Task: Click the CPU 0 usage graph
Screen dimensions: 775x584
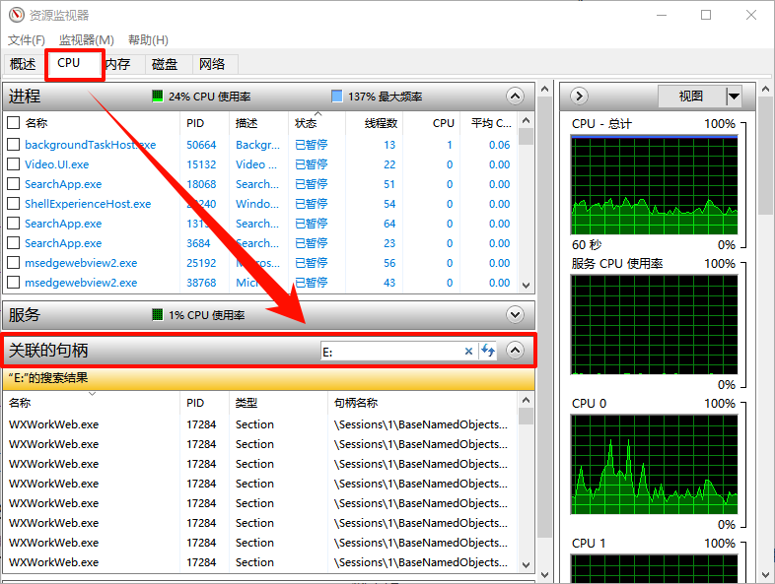Action: click(654, 465)
